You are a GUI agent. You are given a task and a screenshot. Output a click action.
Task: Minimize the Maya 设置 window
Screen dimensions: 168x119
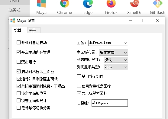pos(130,21)
